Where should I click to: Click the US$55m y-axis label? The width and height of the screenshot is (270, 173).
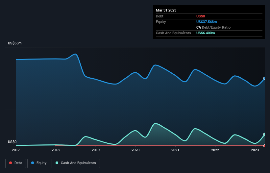coord(15,43)
